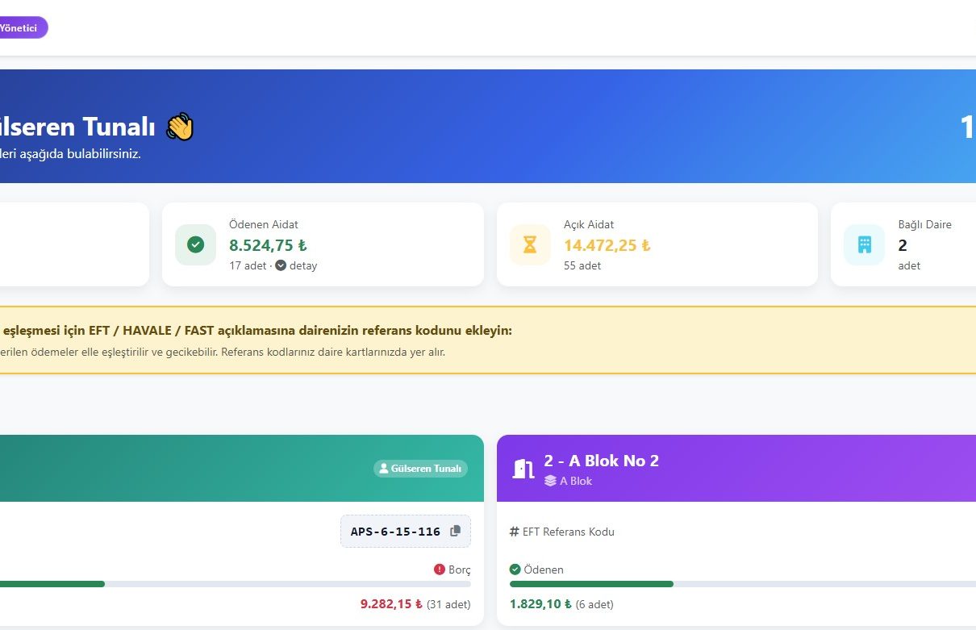Click the layers icon beside A Blok

[x=550, y=481]
